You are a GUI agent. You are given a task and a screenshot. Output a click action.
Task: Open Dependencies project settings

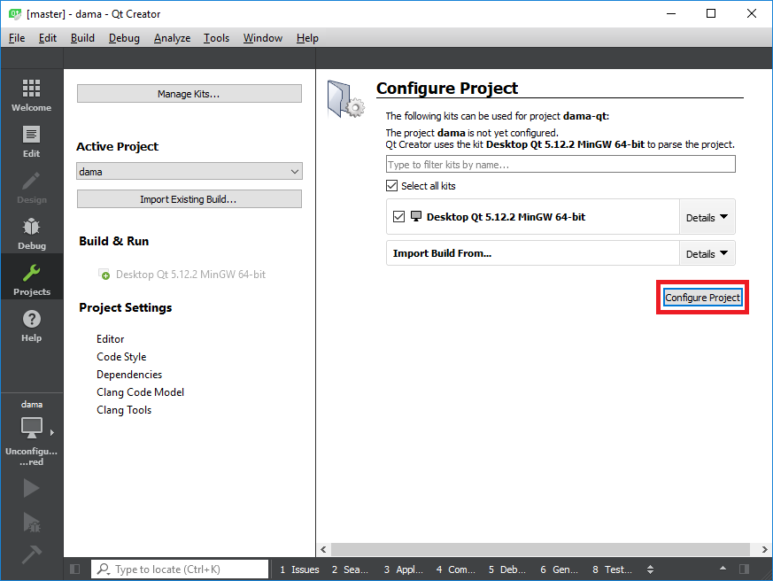129,375
